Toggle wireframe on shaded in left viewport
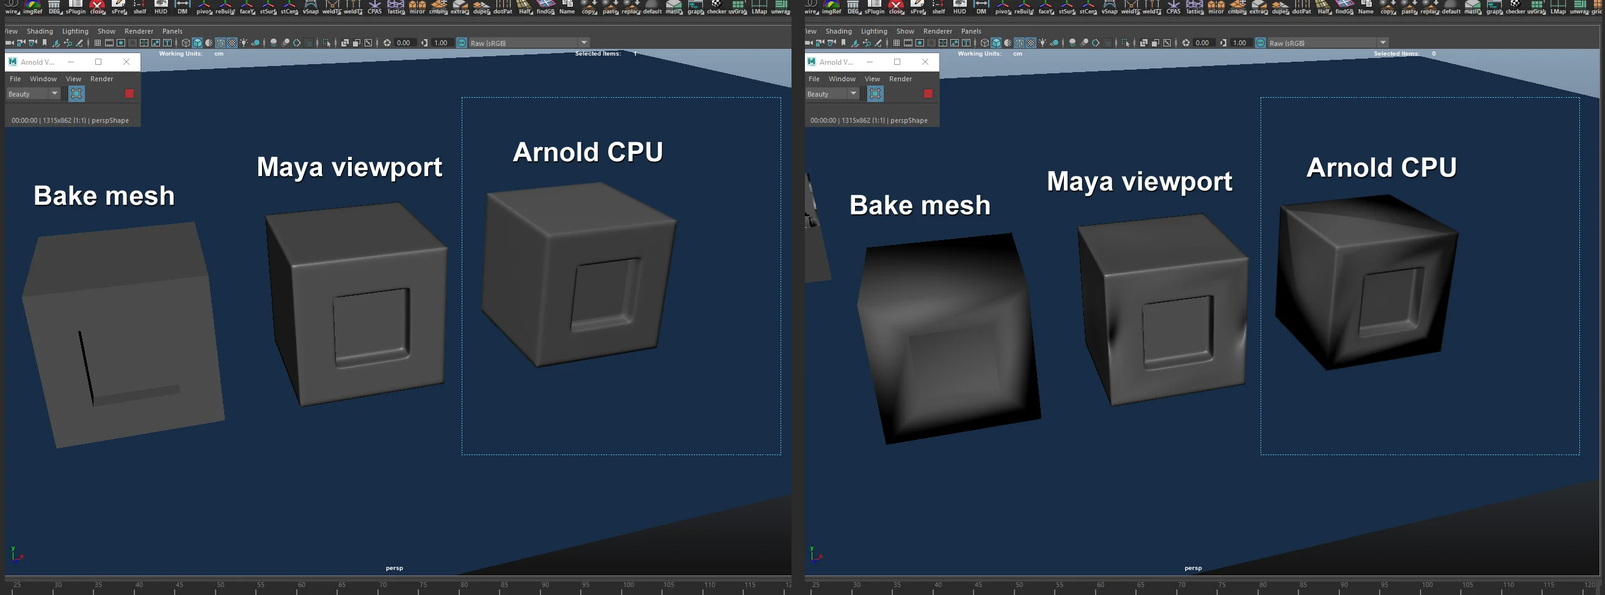 220,42
